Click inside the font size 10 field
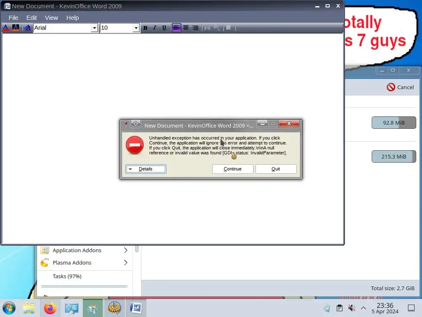The image size is (422, 317). click(117, 28)
